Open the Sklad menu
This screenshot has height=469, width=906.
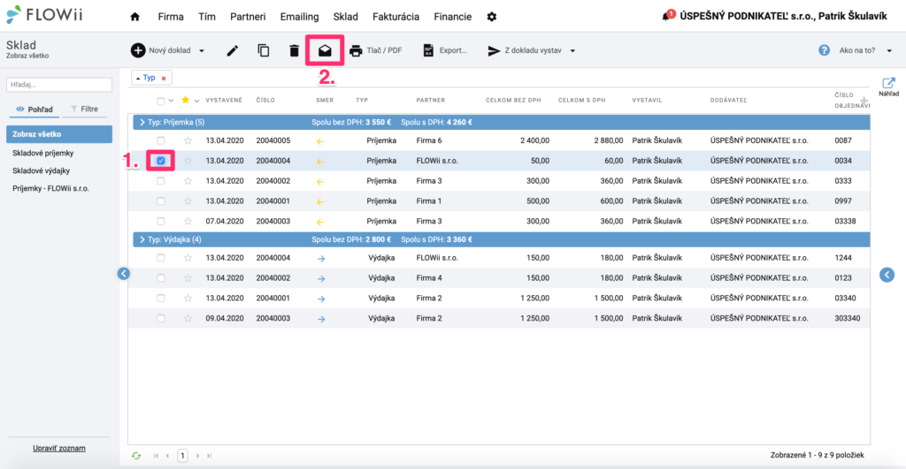click(346, 17)
